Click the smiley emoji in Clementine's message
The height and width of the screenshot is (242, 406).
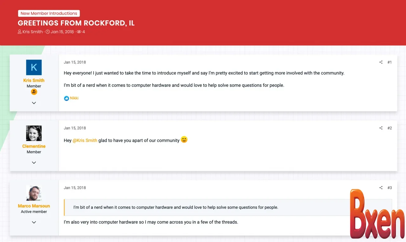point(184,139)
